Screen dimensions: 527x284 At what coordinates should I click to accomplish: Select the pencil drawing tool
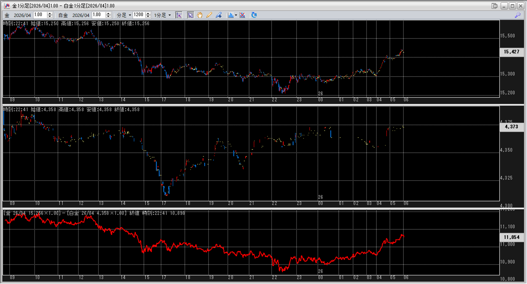point(209,15)
